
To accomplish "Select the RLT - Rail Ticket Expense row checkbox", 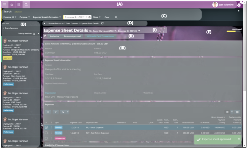I will (46, 133).
